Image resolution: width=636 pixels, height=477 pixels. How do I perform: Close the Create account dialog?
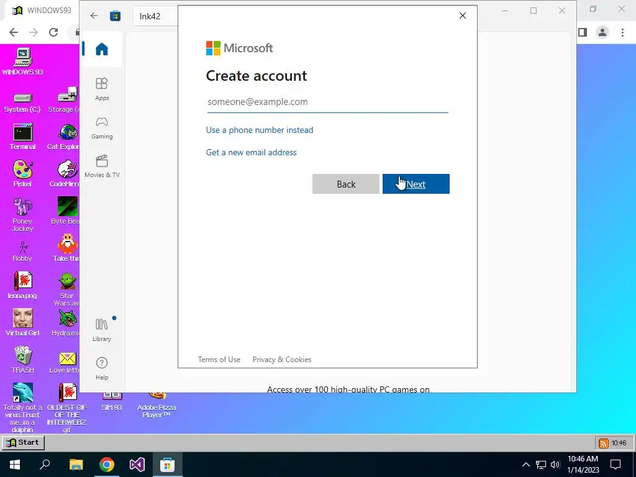pyautogui.click(x=462, y=16)
